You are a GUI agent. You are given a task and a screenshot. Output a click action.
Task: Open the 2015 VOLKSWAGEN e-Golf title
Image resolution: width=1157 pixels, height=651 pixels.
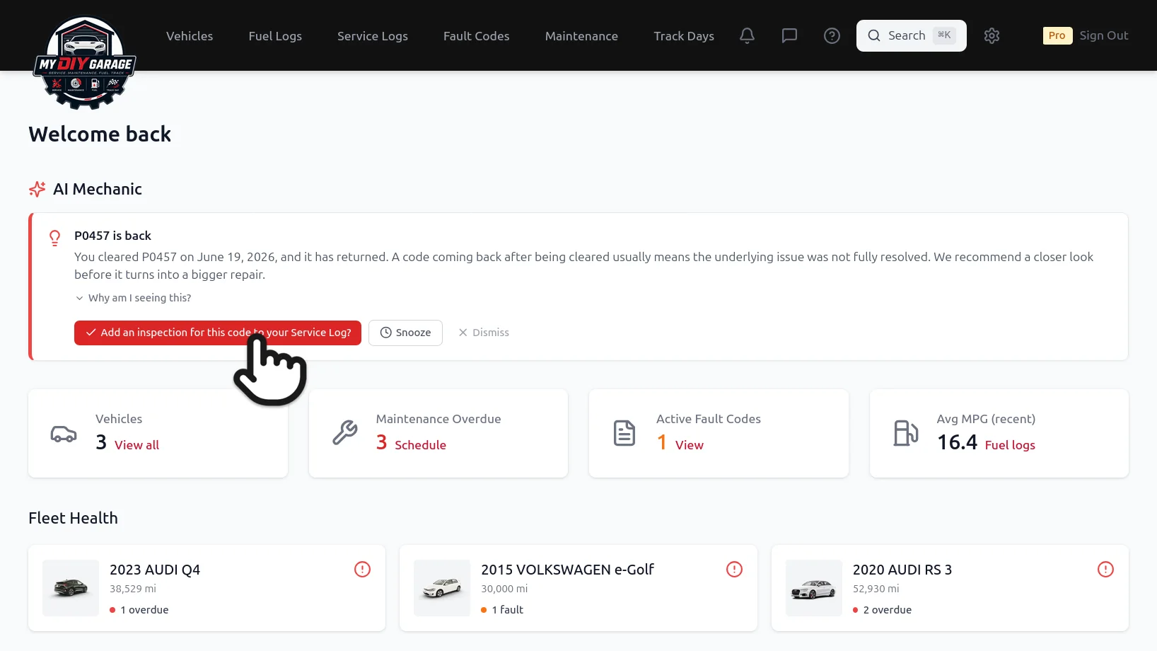coord(567,570)
